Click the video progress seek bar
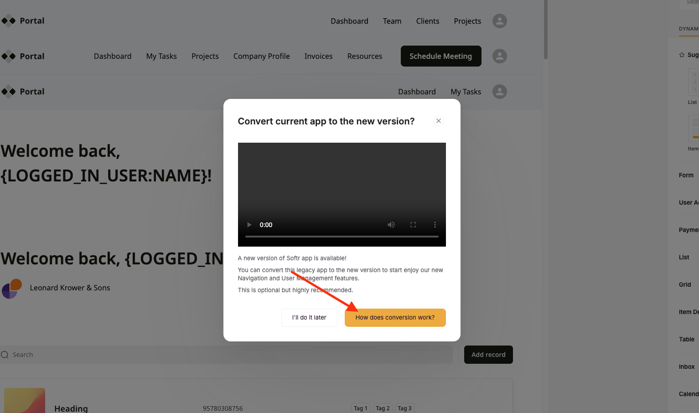 coord(342,237)
